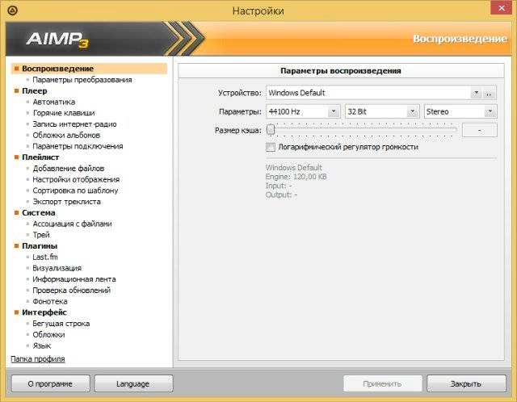The height and width of the screenshot is (402, 517).
Task: Click the Output: - info line
Action: tap(281, 195)
